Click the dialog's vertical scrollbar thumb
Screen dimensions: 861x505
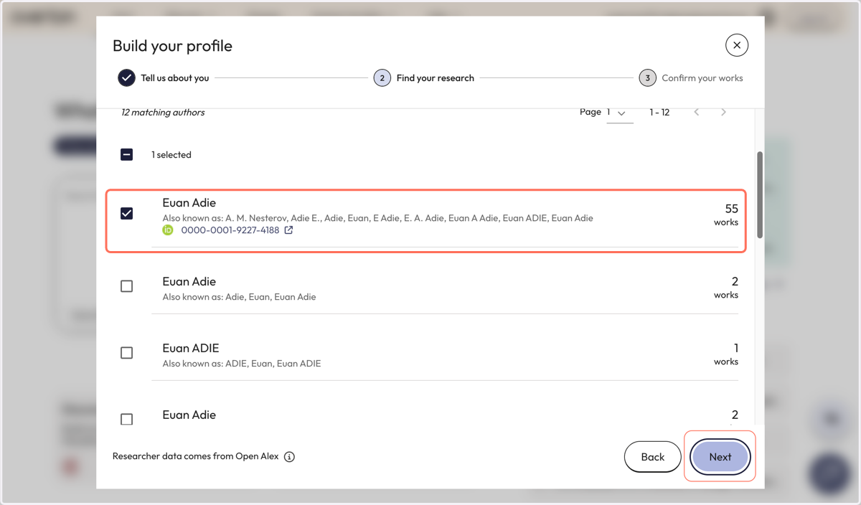760,194
